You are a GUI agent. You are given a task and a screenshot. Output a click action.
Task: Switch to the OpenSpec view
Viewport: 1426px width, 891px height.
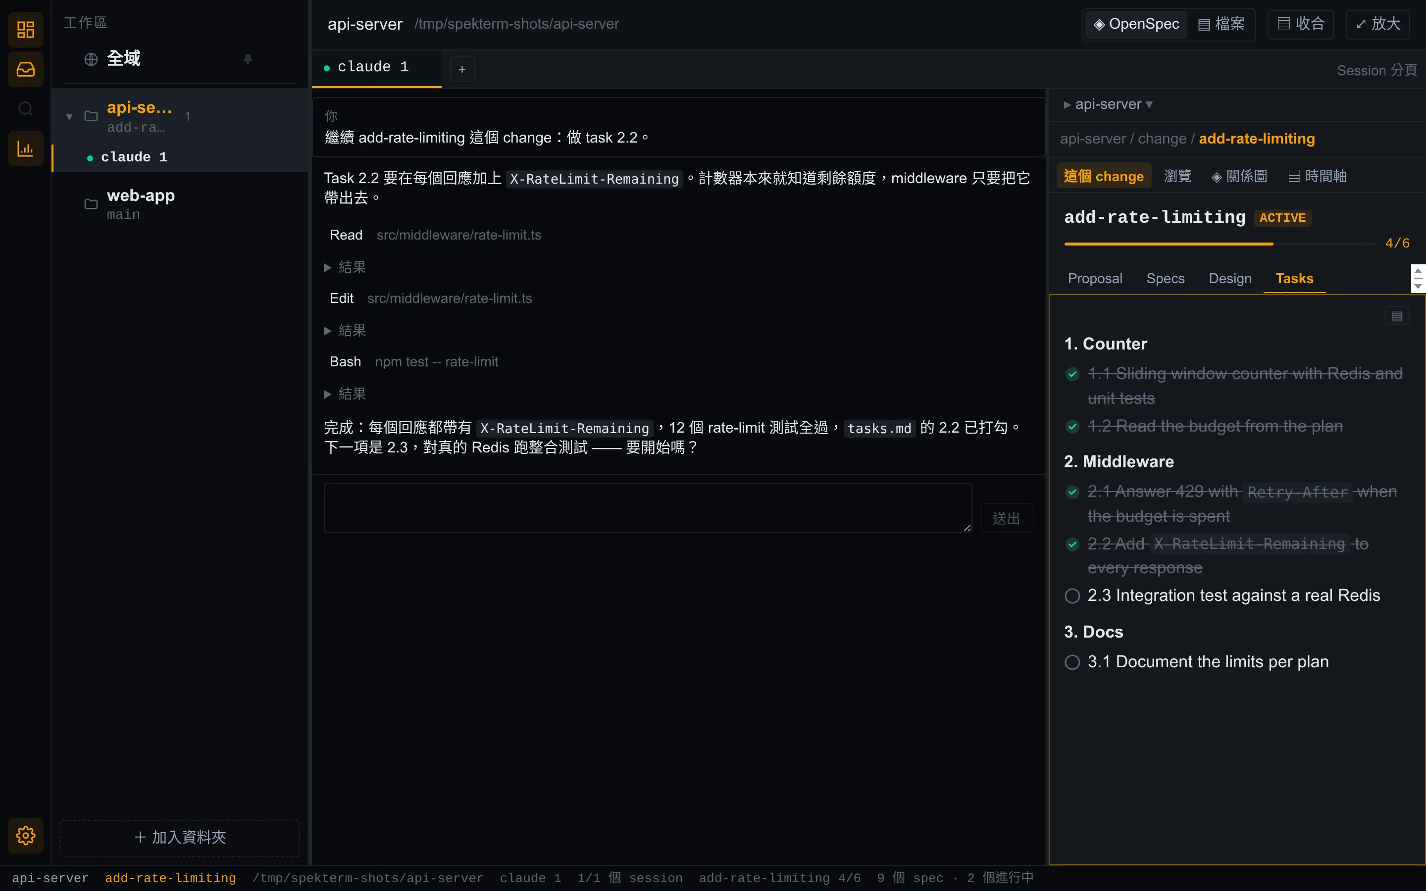(x=1136, y=24)
